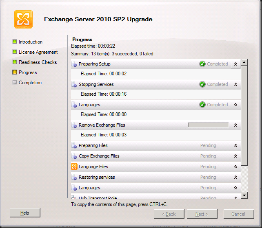Click the Readiness Checks step indicator square
The width and height of the screenshot is (262, 228).
click(x=15, y=62)
